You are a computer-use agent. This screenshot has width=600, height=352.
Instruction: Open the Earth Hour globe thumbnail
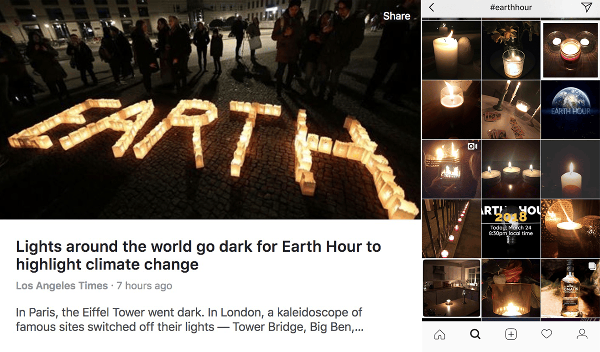(570, 110)
